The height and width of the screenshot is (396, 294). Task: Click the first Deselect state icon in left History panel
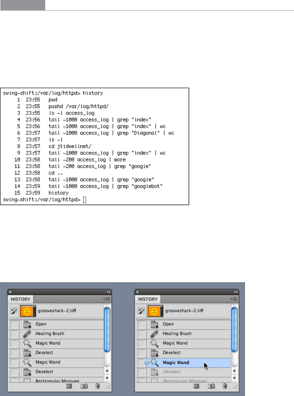[27, 353]
